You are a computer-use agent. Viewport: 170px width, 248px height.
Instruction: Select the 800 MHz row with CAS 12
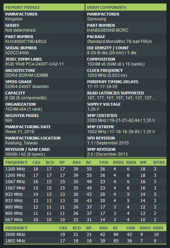coord(85,207)
